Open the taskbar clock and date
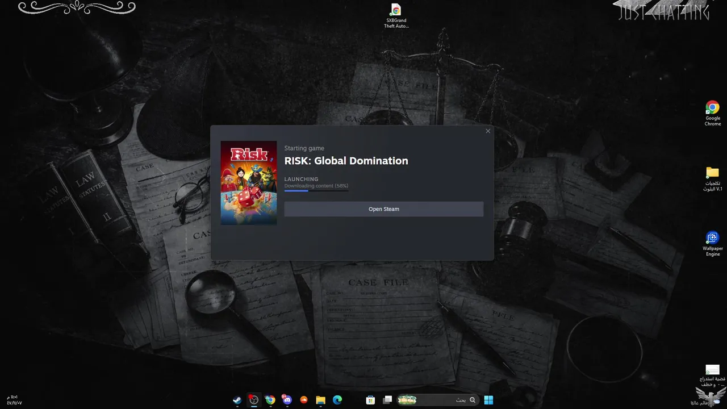Screen dimensions: 727x409 [15, 400]
